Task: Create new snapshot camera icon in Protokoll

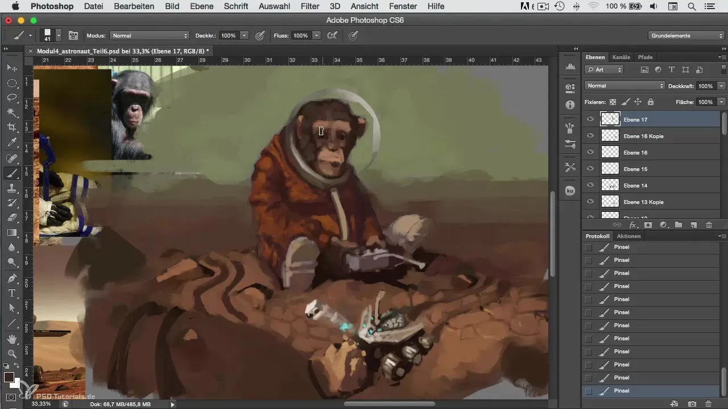Action: pos(693,404)
